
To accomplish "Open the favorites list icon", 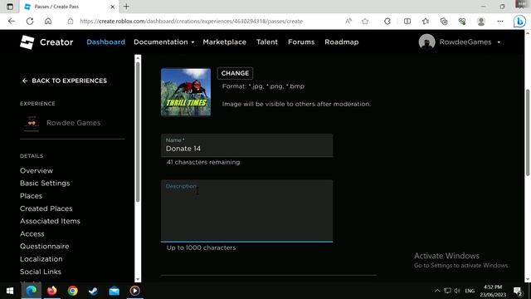I will point(426,21).
